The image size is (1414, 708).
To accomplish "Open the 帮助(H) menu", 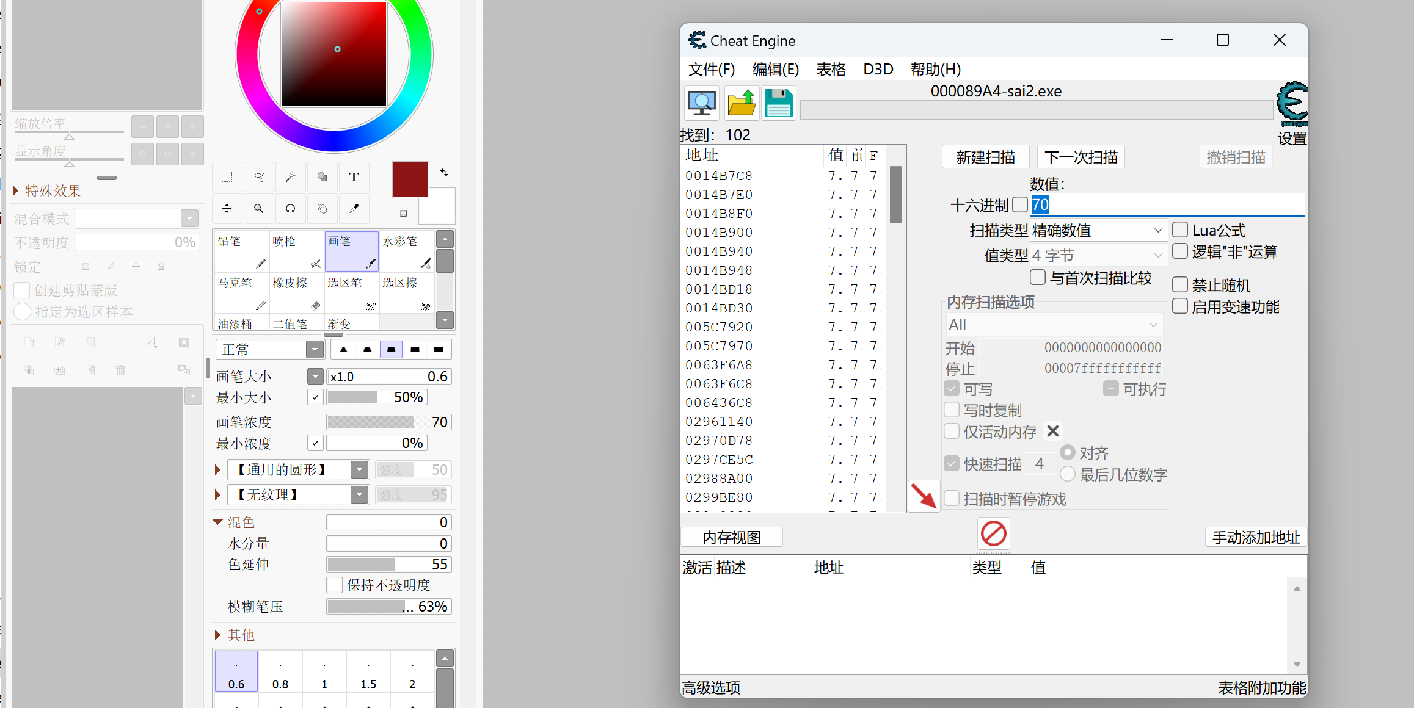I will [x=935, y=70].
